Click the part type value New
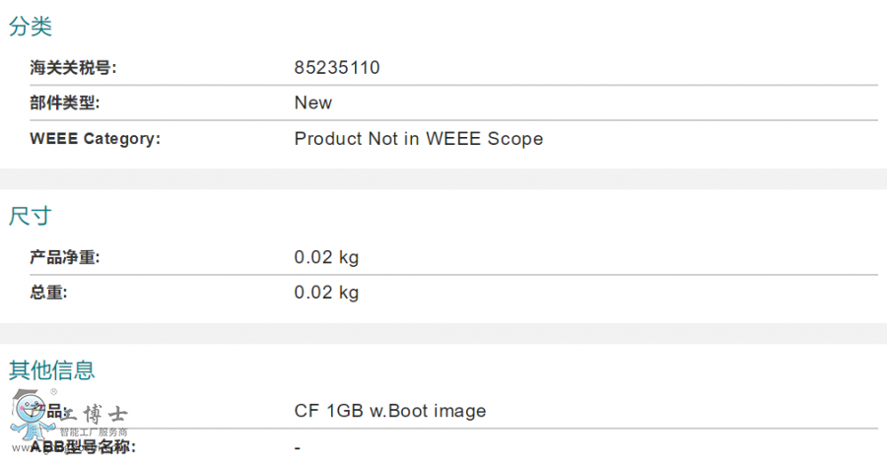This screenshot has height=467, width=887. coord(313,102)
